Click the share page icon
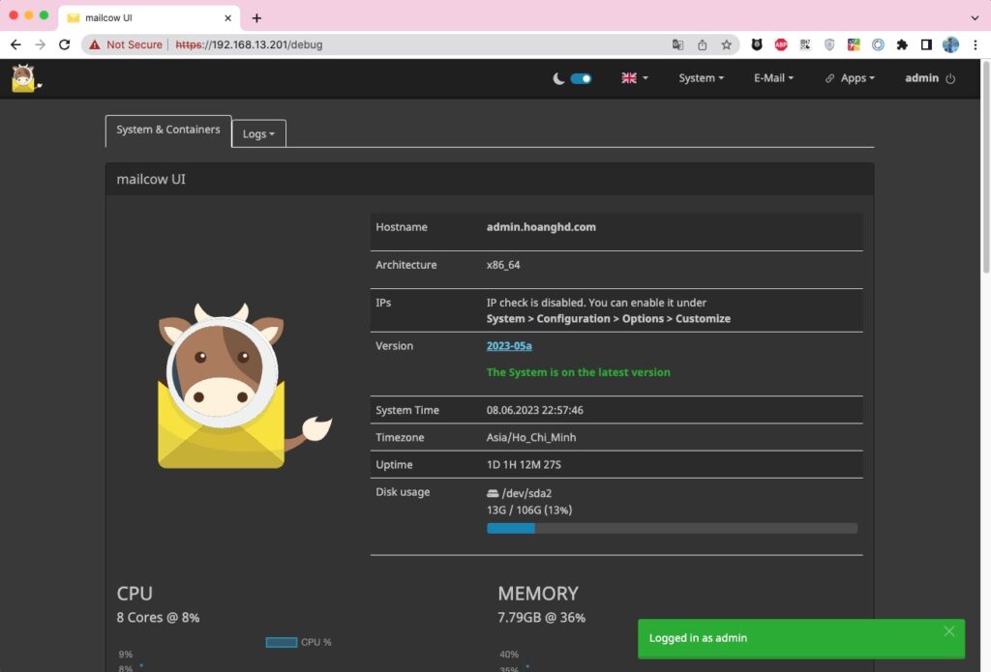The height and width of the screenshot is (672, 991). (x=703, y=44)
